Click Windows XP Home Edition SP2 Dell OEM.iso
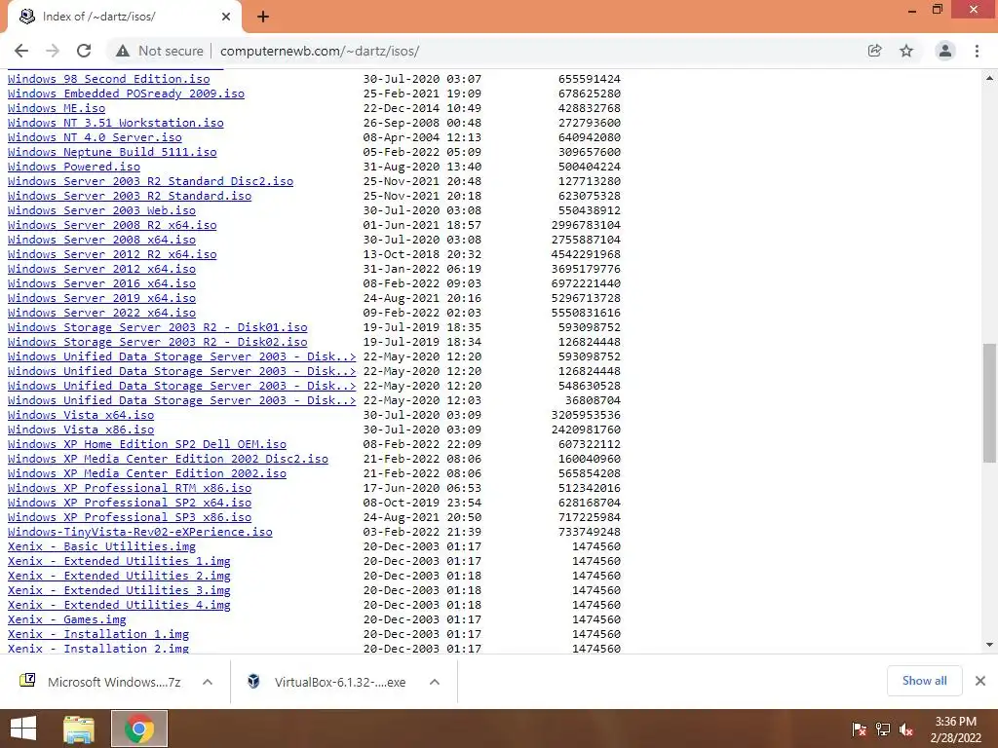 [x=147, y=444]
